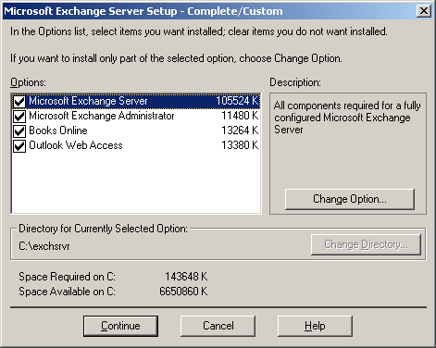Image resolution: width=436 pixels, height=348 pixels.
Task: Click the 11480 K size value
Action: point(240,116)
